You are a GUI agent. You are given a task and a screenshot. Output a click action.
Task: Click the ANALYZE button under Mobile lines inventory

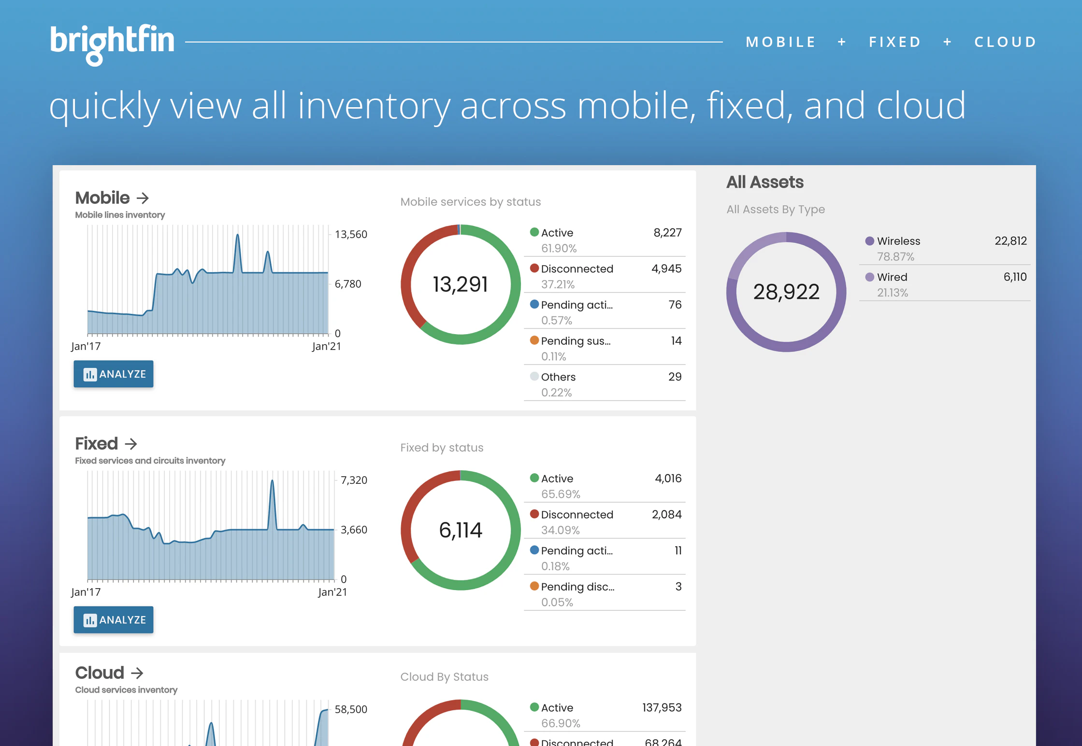pyautogui.click(x=113, y=374)
